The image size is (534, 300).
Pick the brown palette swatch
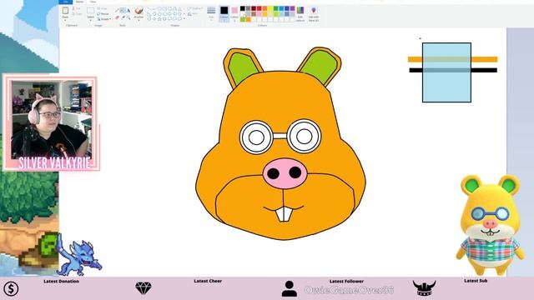point(254,14)
